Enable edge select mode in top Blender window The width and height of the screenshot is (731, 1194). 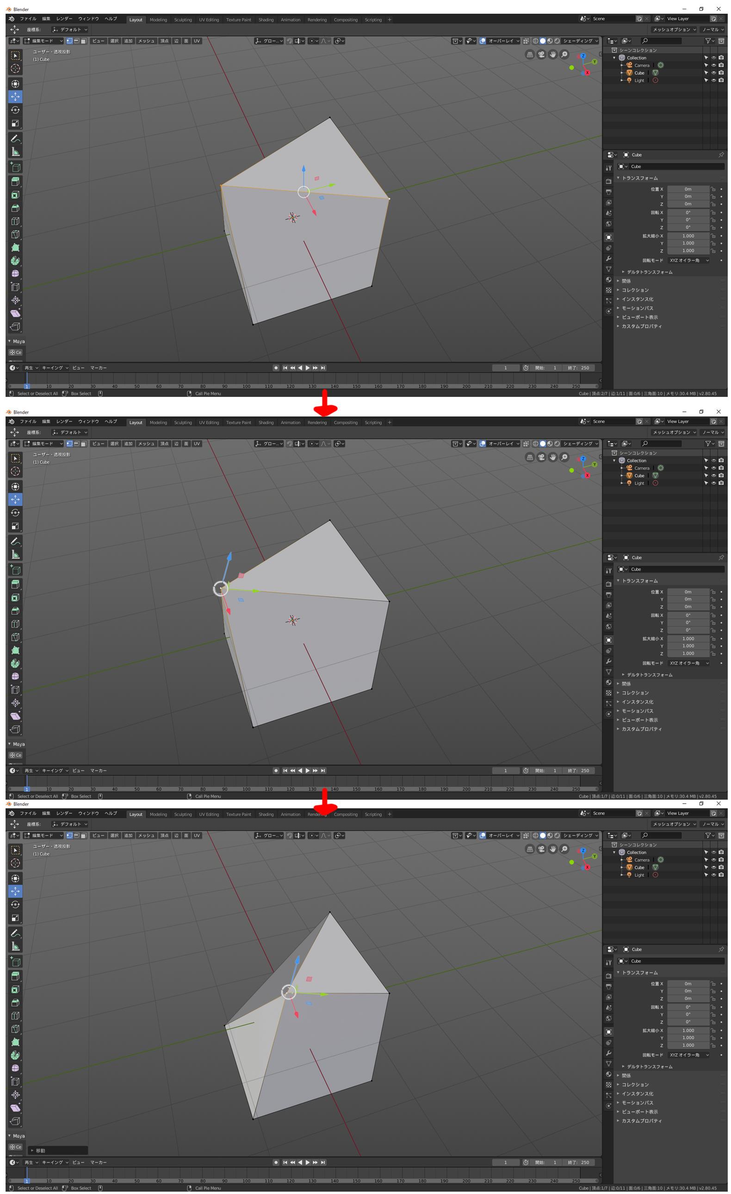coord(76,41)
